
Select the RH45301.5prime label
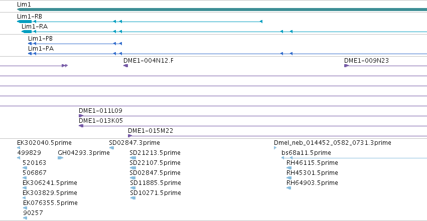(313, 173)
